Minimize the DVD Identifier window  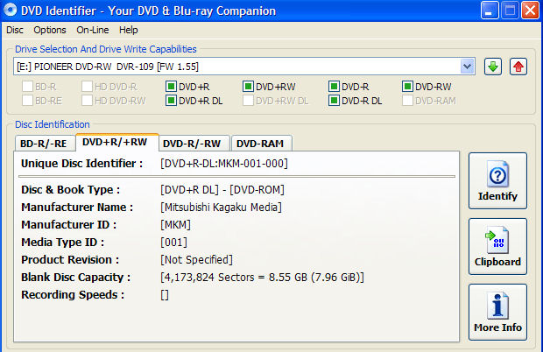(x=490, y=11)
